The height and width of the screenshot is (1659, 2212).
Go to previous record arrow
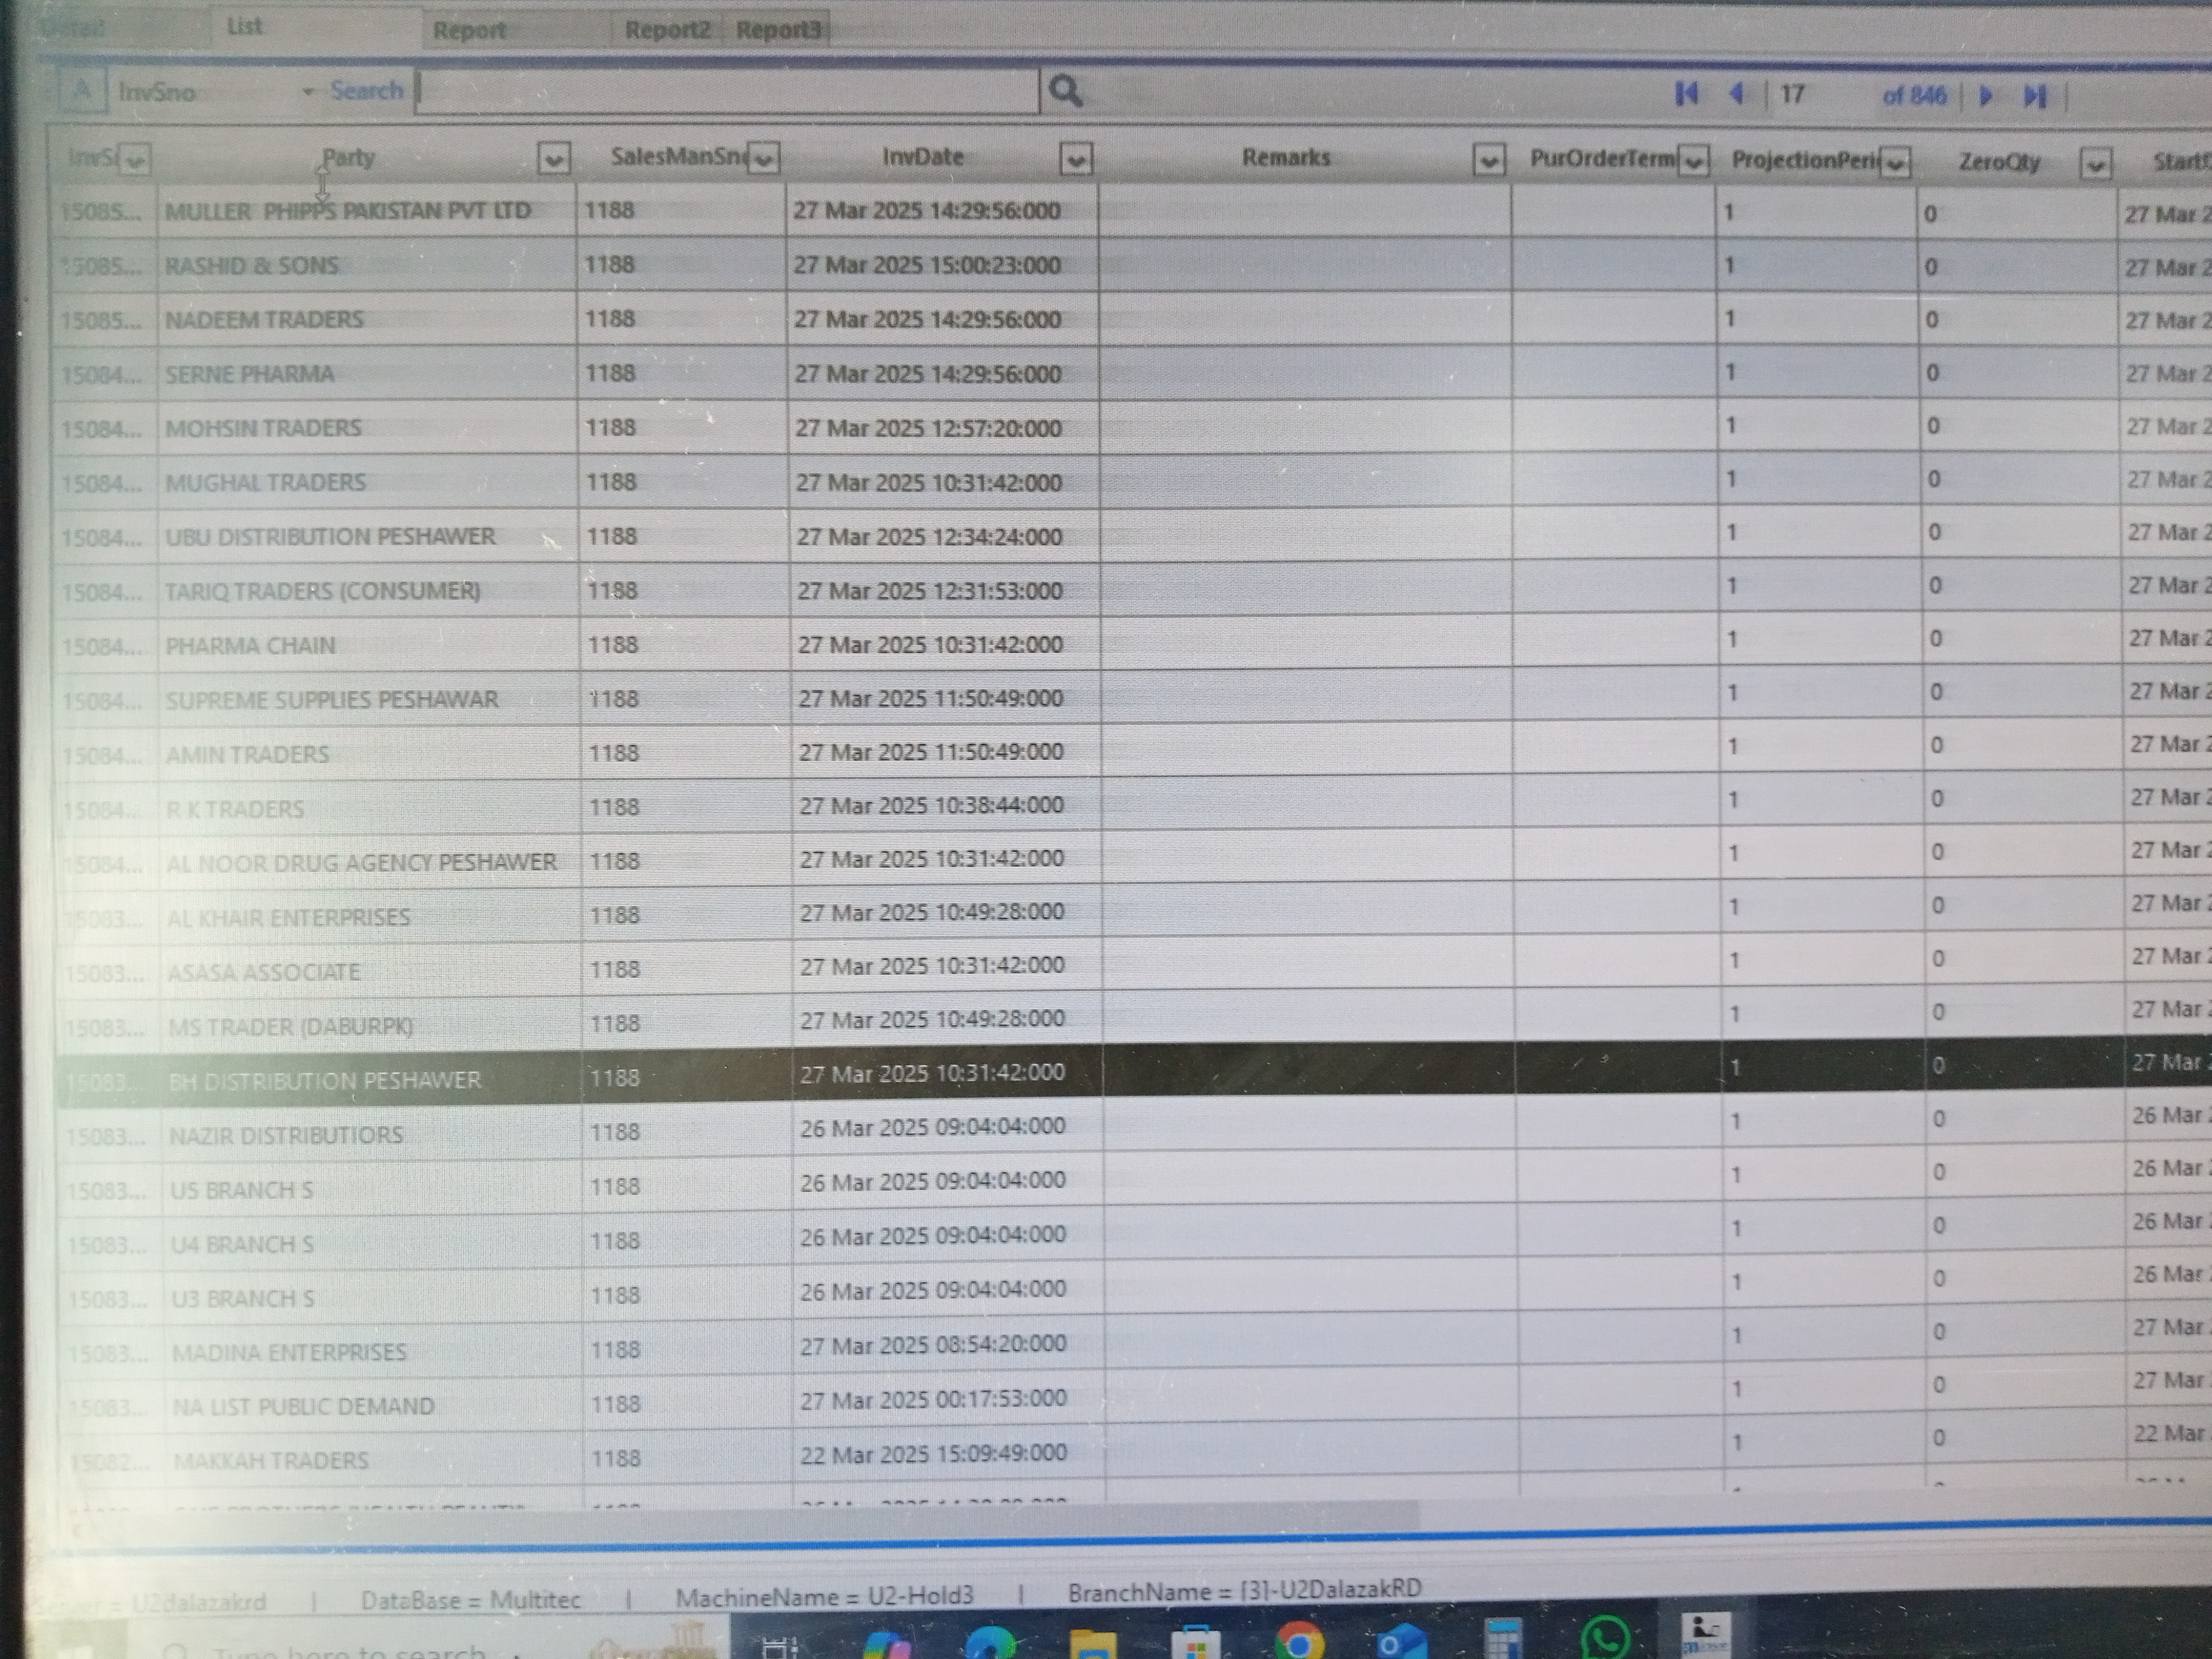(1737, 94)
